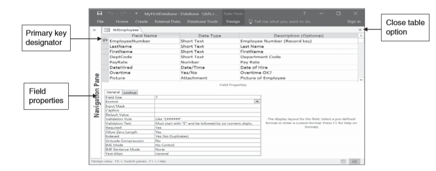Screen dimensions: 436x171
Task: Click the Text Align value General
Action: (x=208, y=154)
